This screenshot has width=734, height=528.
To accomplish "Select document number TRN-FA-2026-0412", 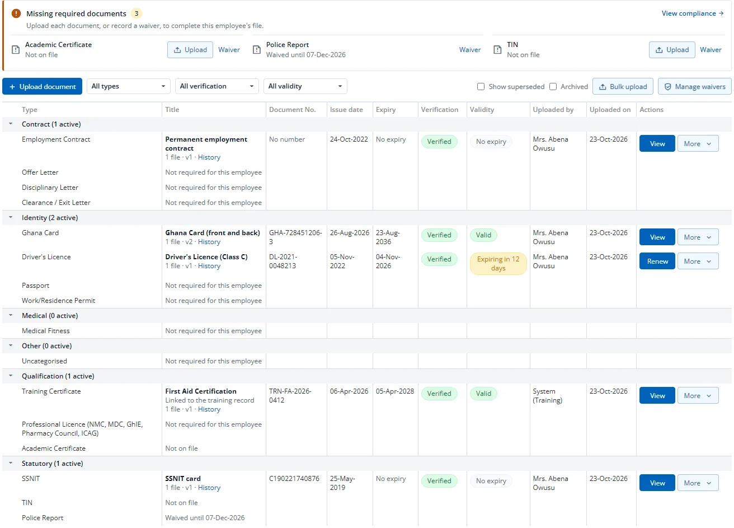I will pyautogui.click(x=290, y=396).
